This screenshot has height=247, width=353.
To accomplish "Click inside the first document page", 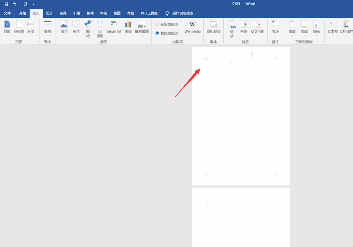I will pyautogui.click(x=241, y=116).
